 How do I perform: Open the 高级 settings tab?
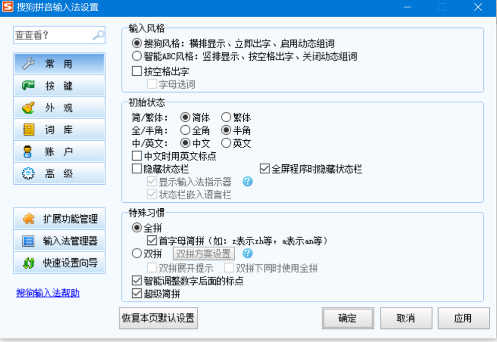59,173
